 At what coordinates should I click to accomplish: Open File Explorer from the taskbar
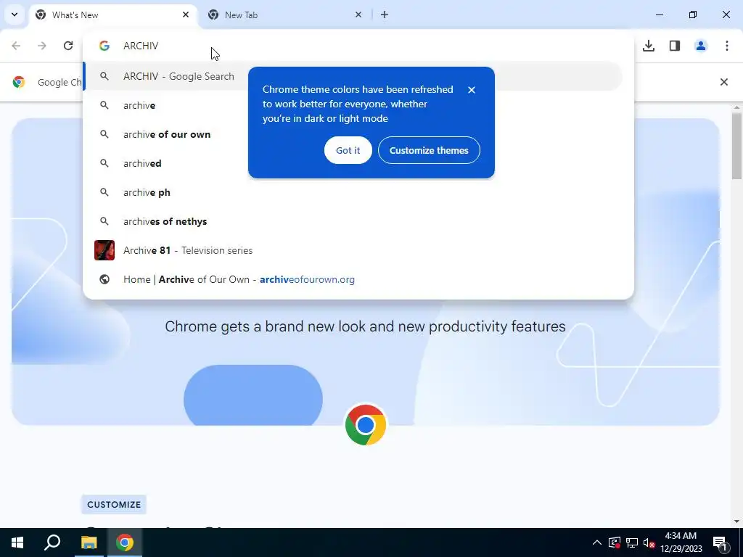(89, 542)
